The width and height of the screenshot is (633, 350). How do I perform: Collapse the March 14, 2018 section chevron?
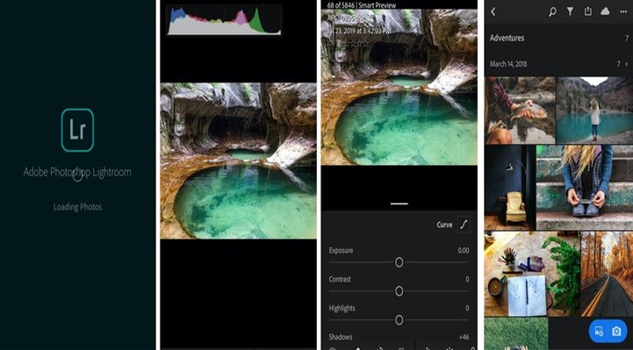click(627, 64)
